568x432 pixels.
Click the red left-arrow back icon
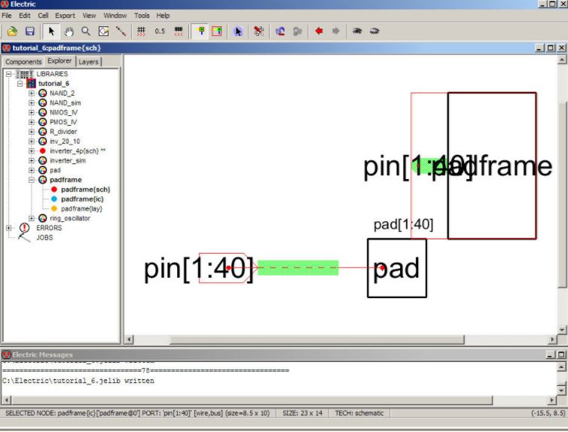pyautogui.click(x=319, y=32)
